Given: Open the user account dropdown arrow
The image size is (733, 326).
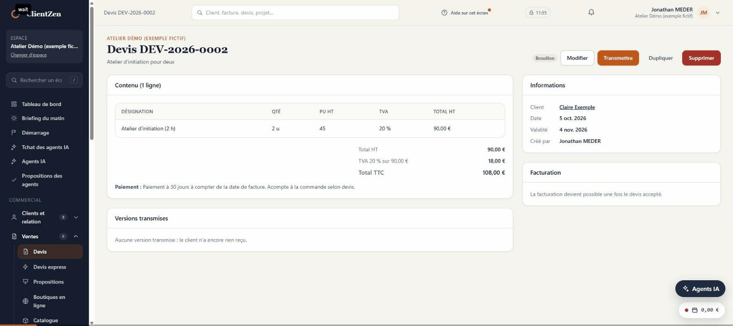Looking at the screenshot, I should pyautogui.click(x=718, y=13).
